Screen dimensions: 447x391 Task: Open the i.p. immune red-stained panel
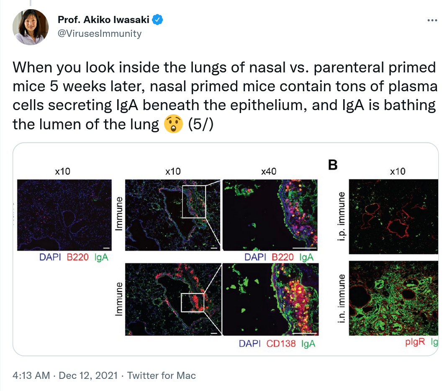[393, 216]
